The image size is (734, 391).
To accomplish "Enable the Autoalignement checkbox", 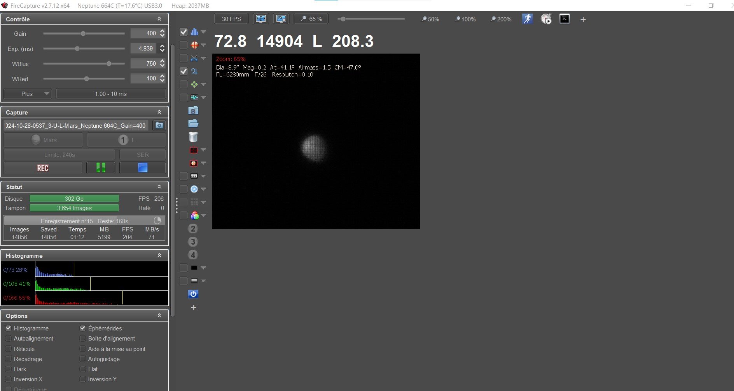I will click(x=8, y=338).
